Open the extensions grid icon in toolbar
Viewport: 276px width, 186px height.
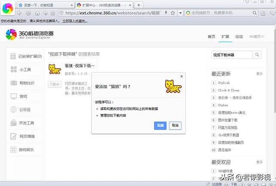263,13
